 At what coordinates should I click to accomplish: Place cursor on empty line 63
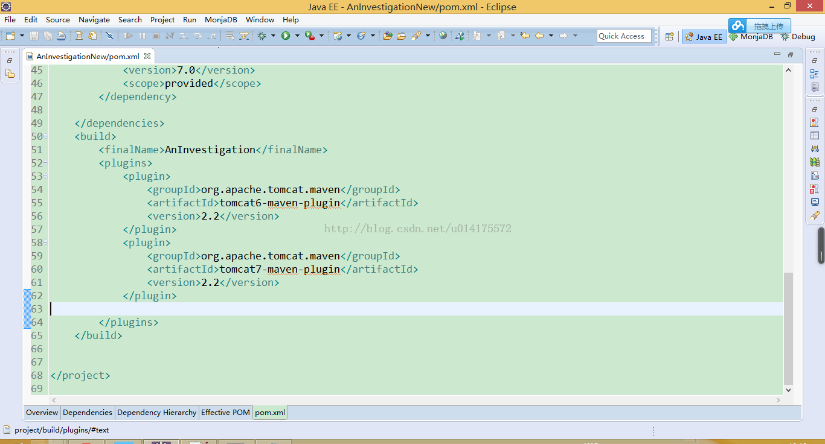tap(417, 309)
